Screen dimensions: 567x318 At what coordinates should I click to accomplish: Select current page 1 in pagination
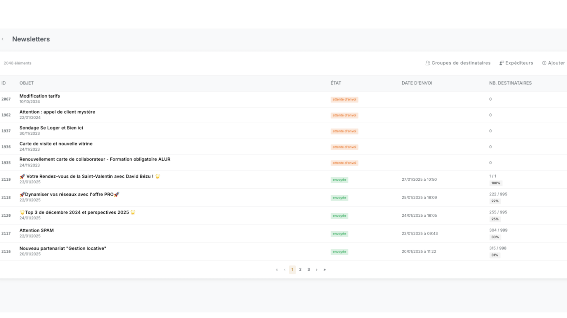(292, 270)
